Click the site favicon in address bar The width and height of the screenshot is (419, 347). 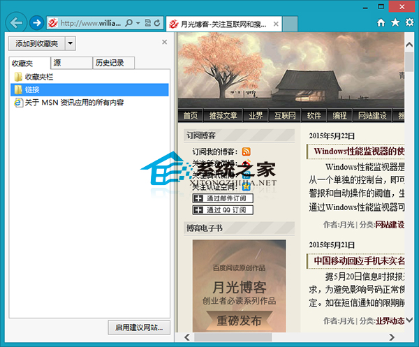click(x=53, y=23)
